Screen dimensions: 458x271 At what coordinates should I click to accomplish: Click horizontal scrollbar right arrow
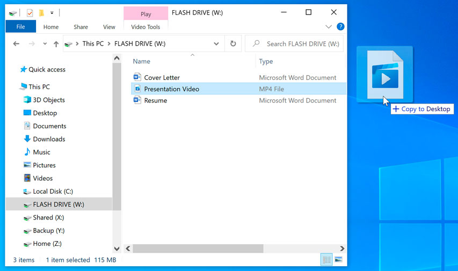[x=342, y=249]
